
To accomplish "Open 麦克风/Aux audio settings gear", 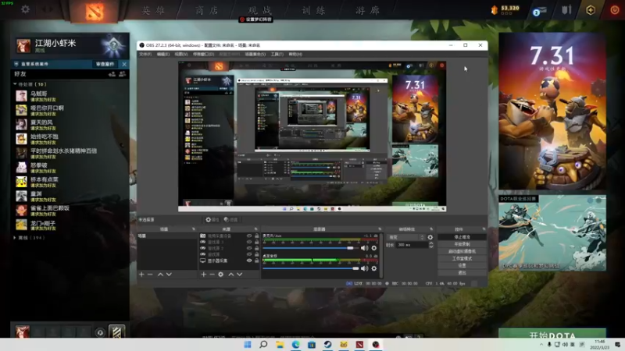I will 374,248.
